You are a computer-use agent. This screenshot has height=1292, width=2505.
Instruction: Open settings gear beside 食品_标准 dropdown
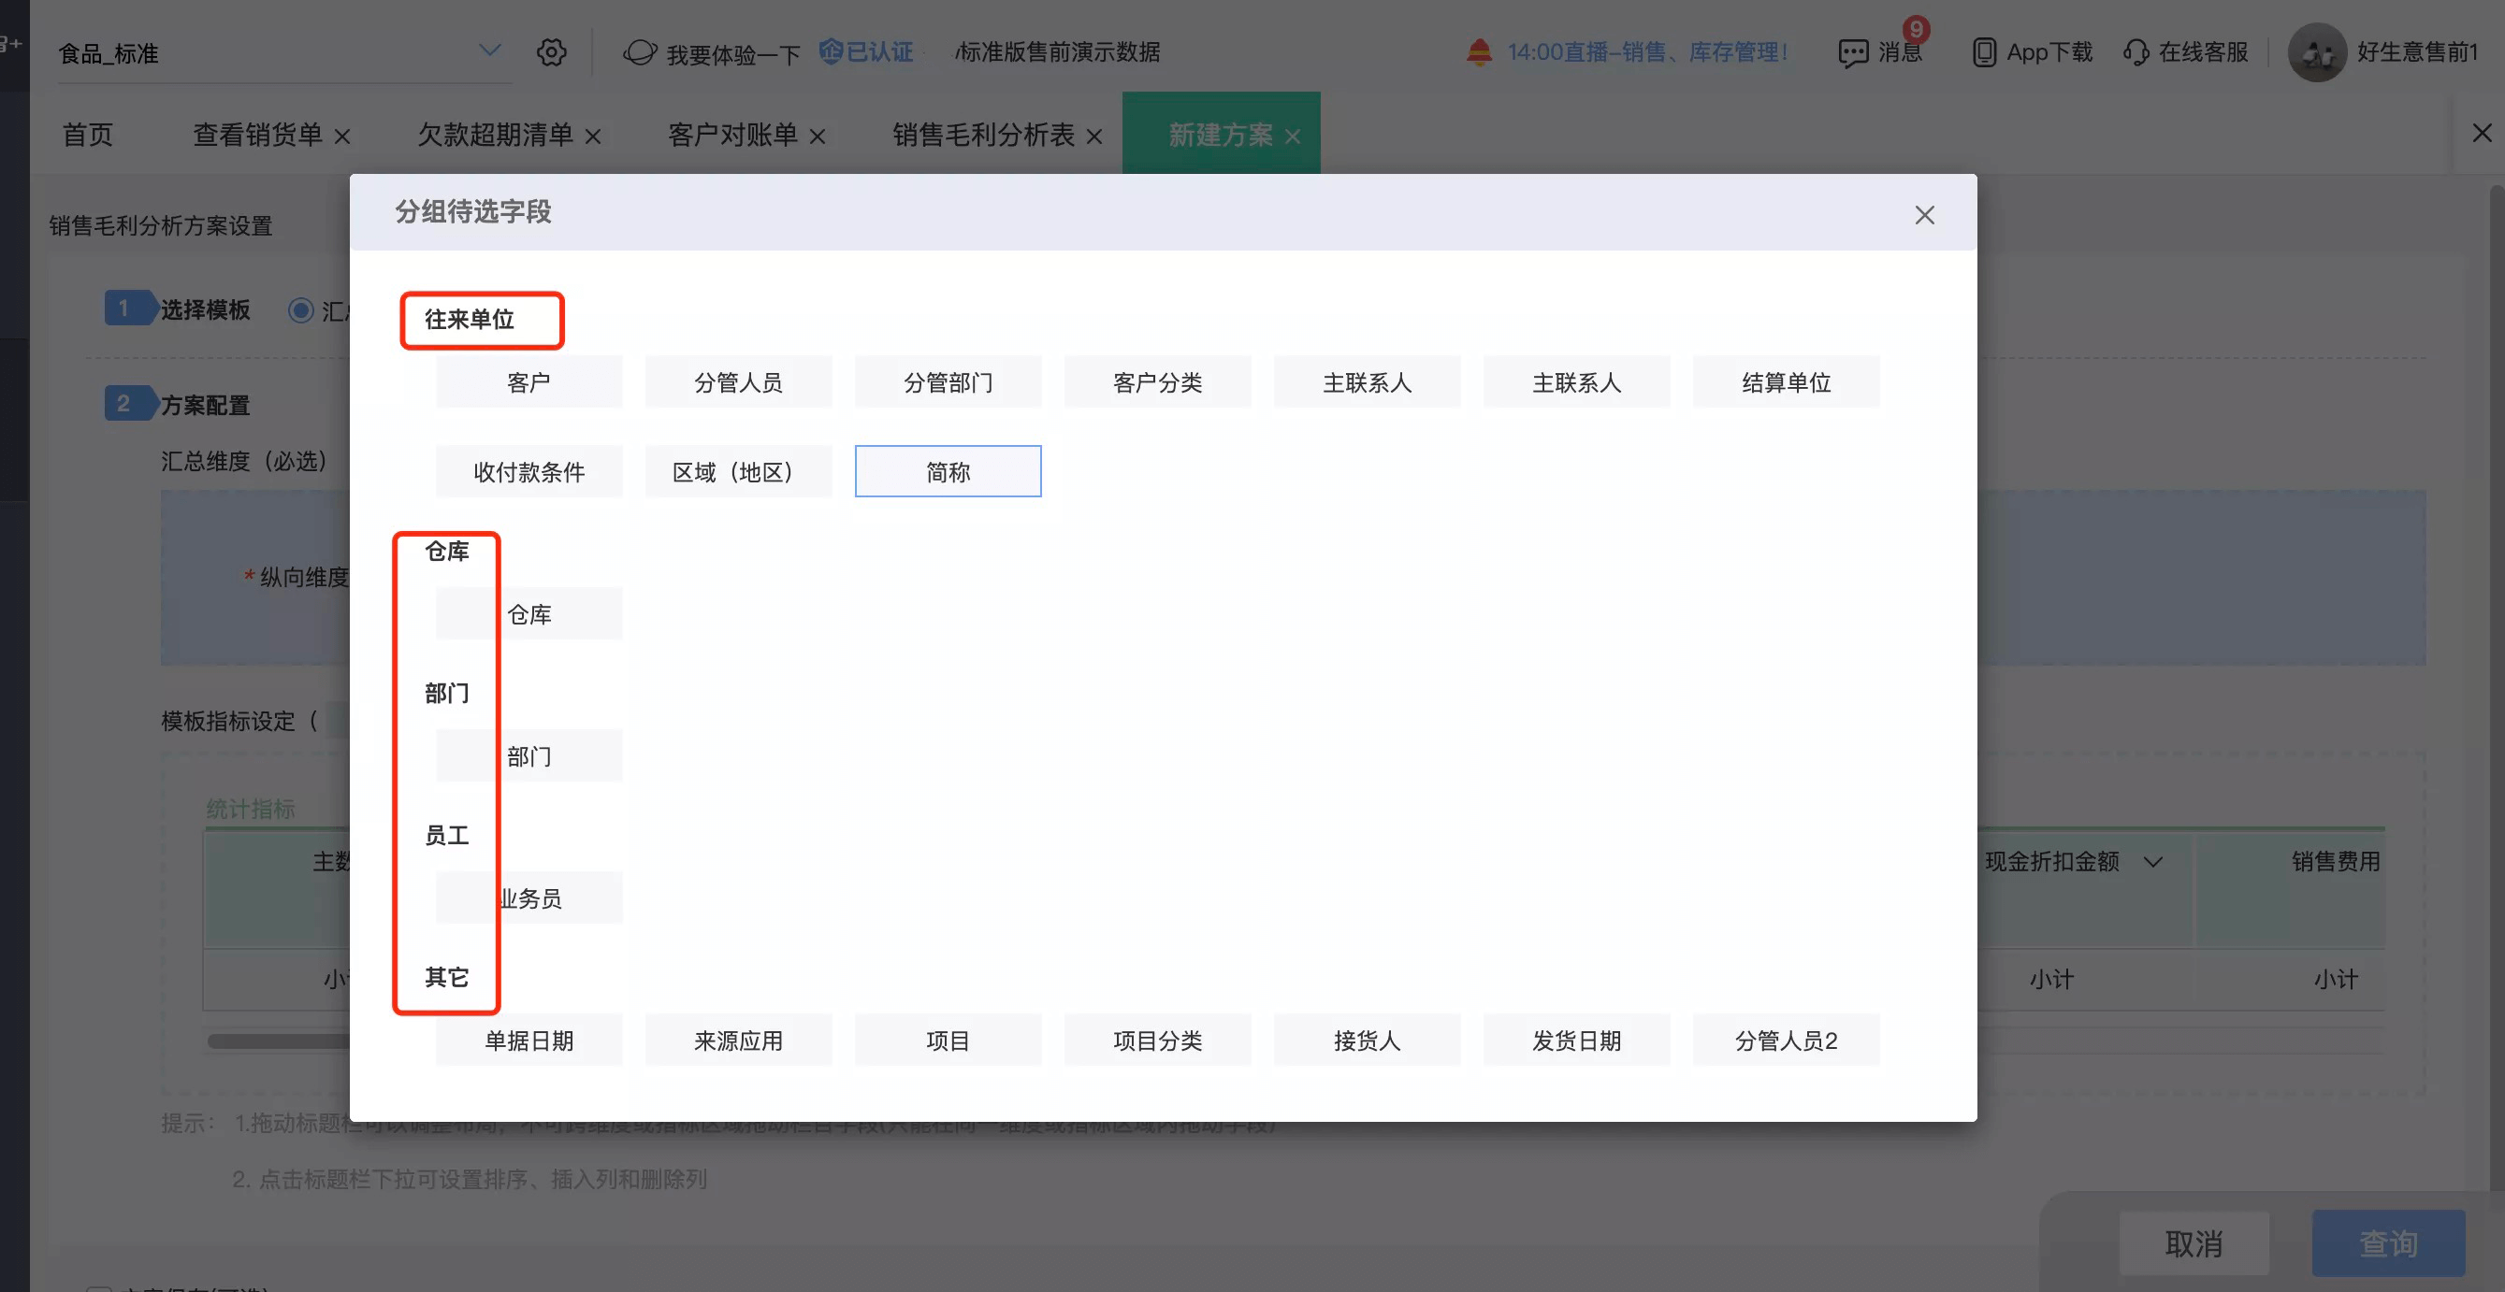point(551,52)
